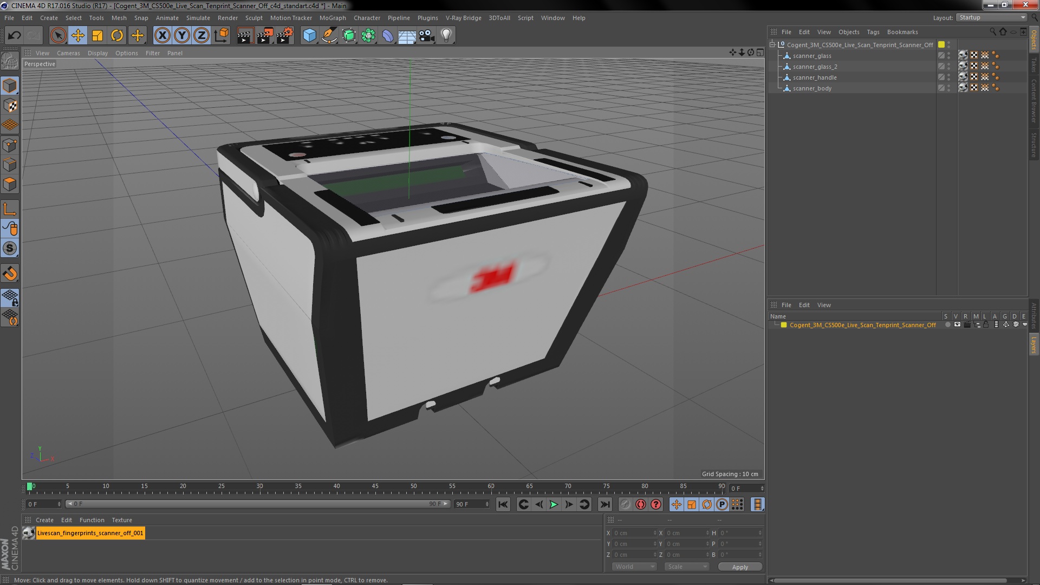
Task: Add a Subdivision Surface generator
Action: 349,36
